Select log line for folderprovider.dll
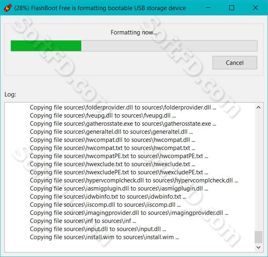Screen dimensions: 268x257 point(123,107)
